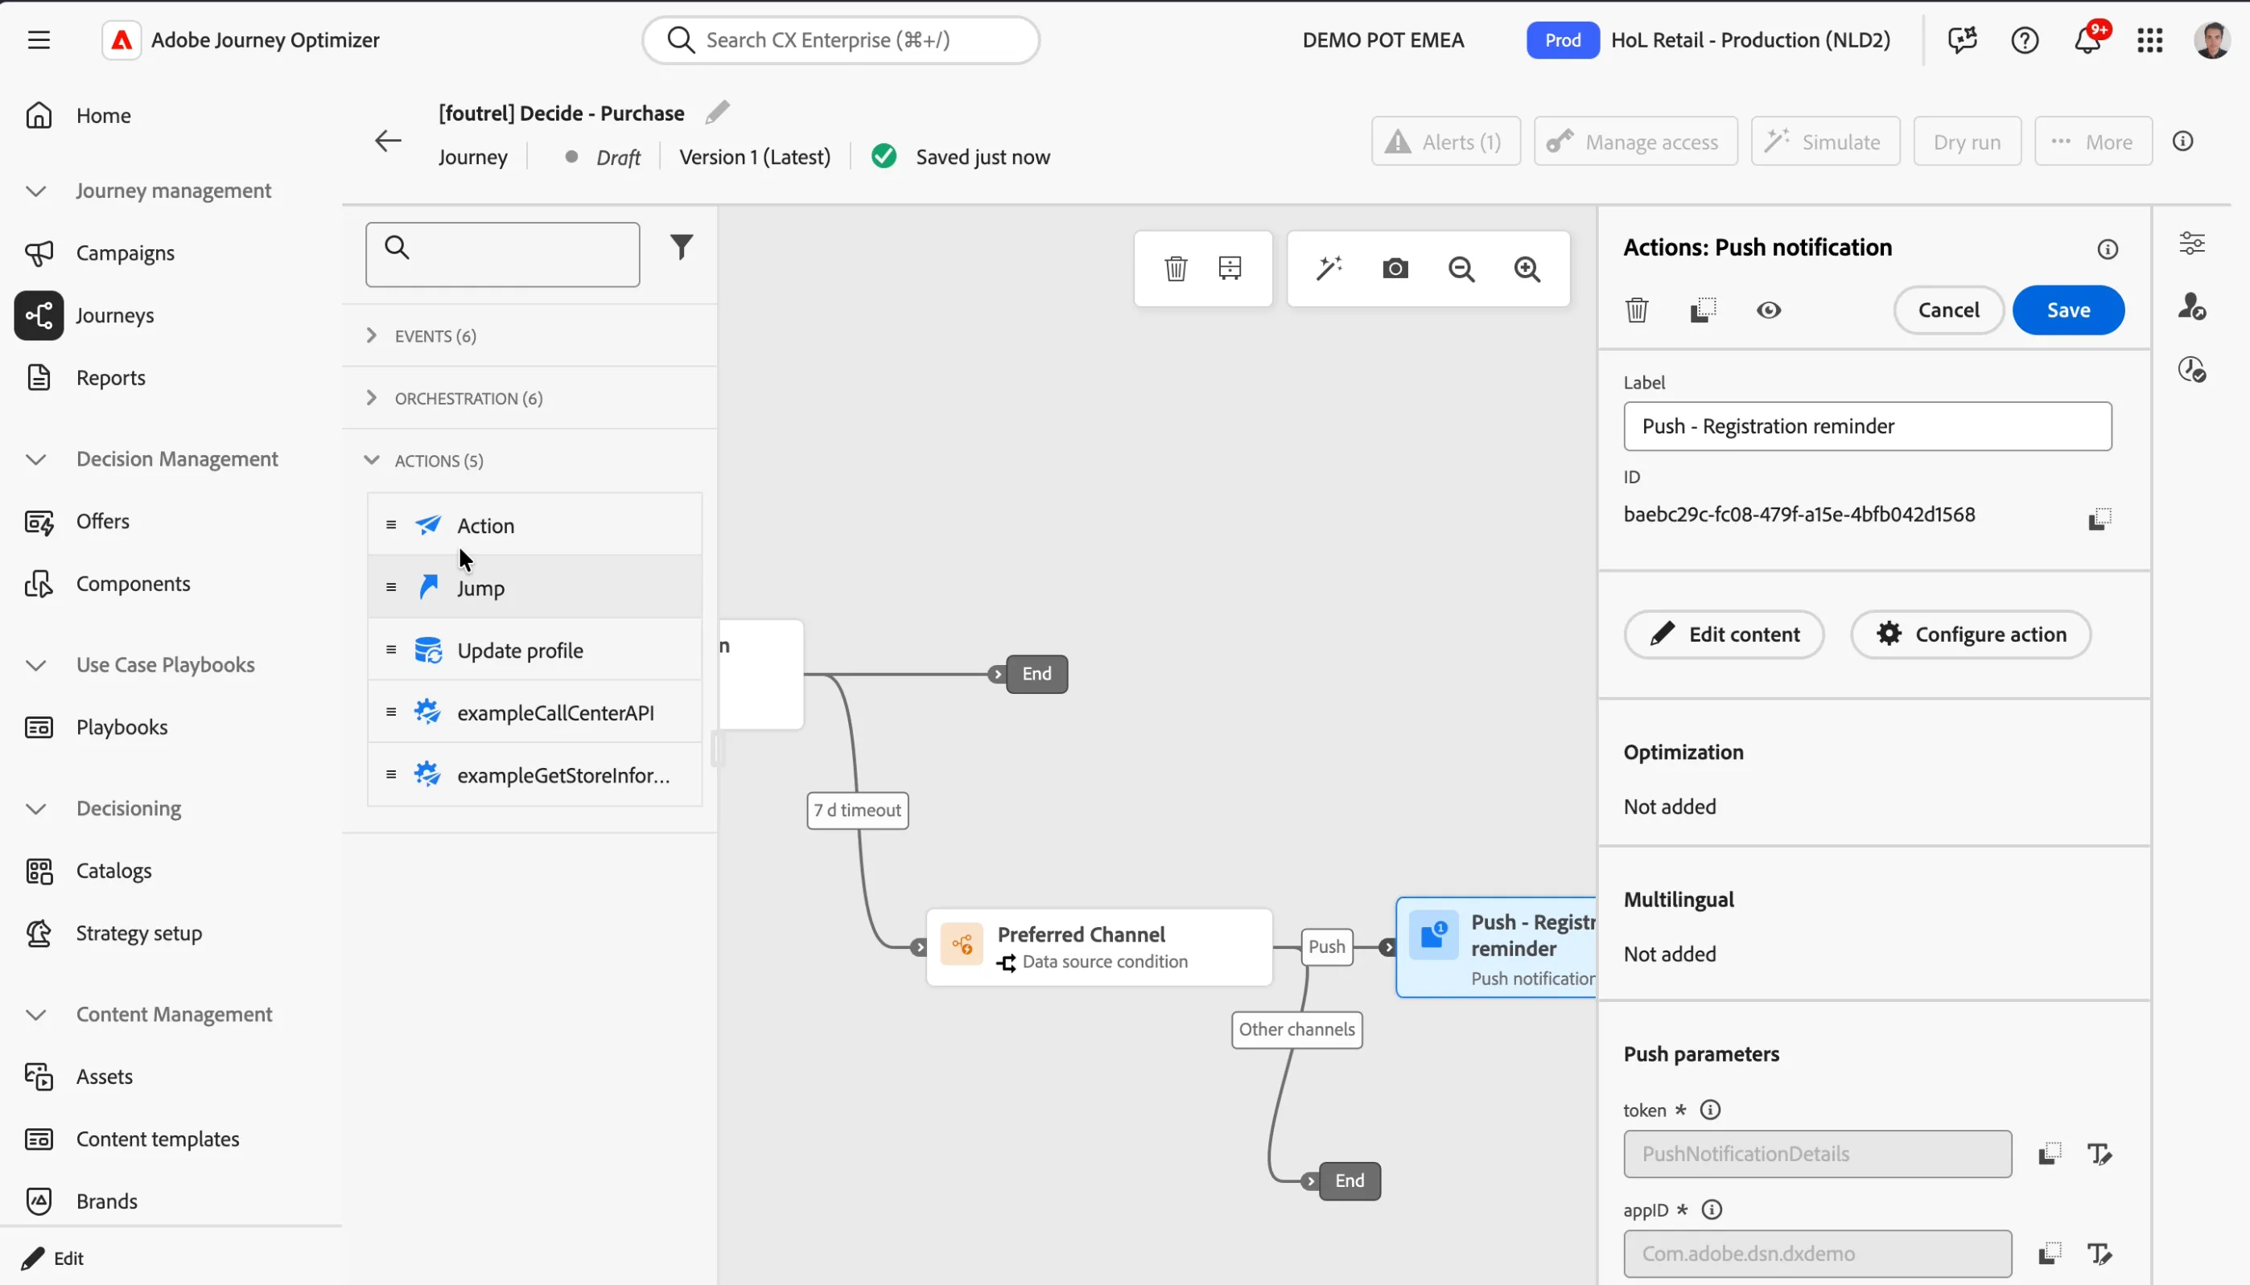Click Configure action button

click(1970, 634)
